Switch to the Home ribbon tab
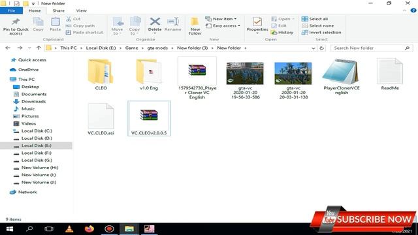 click(x=35, y=10)
